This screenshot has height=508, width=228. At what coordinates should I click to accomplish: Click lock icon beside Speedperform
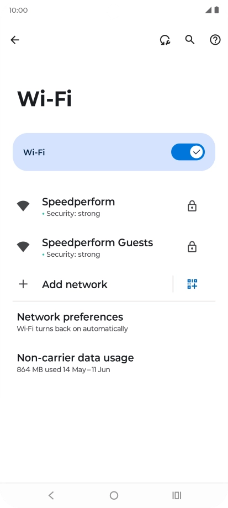[192, 206]
